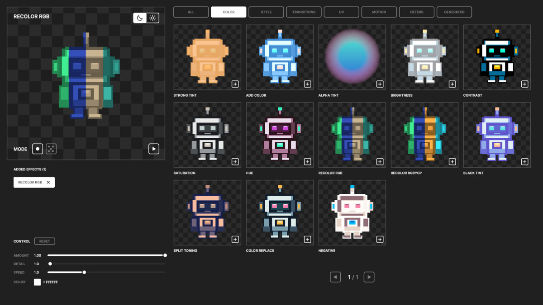Click the Added Effects (1) heading
Viewport: 543px width, 305px height.
(30, 169)
